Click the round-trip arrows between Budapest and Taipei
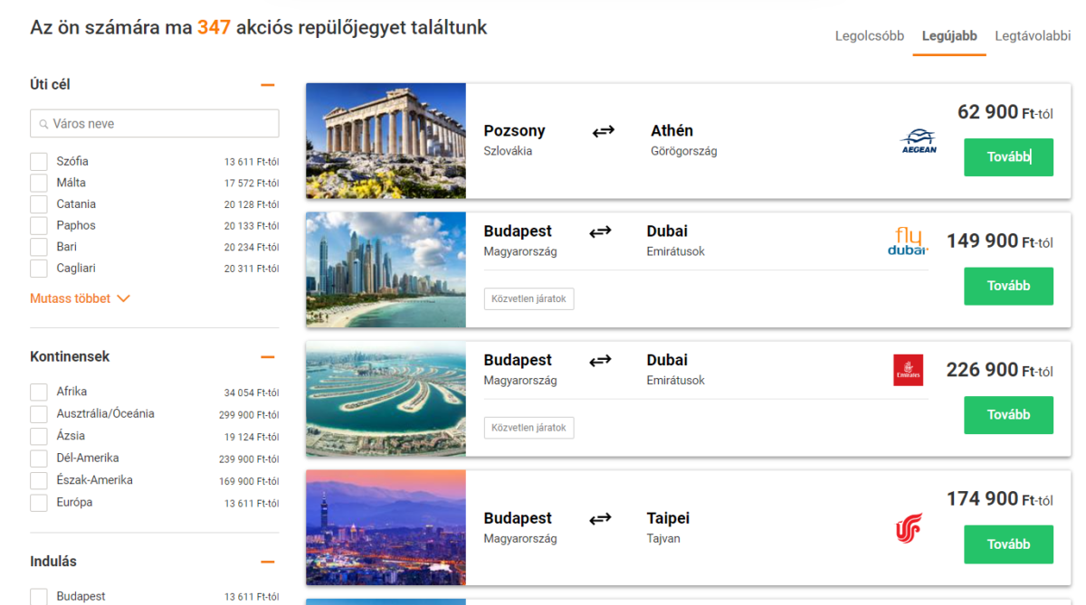The width and height of the screenshot is (1086, 605). click(600, 520)
